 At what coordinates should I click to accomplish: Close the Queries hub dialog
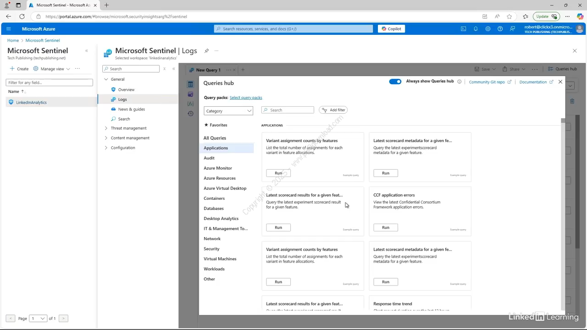(x=560, y=82)
